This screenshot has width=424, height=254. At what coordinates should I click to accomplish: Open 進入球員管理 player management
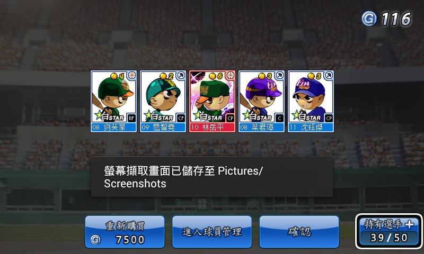[211, 232]
